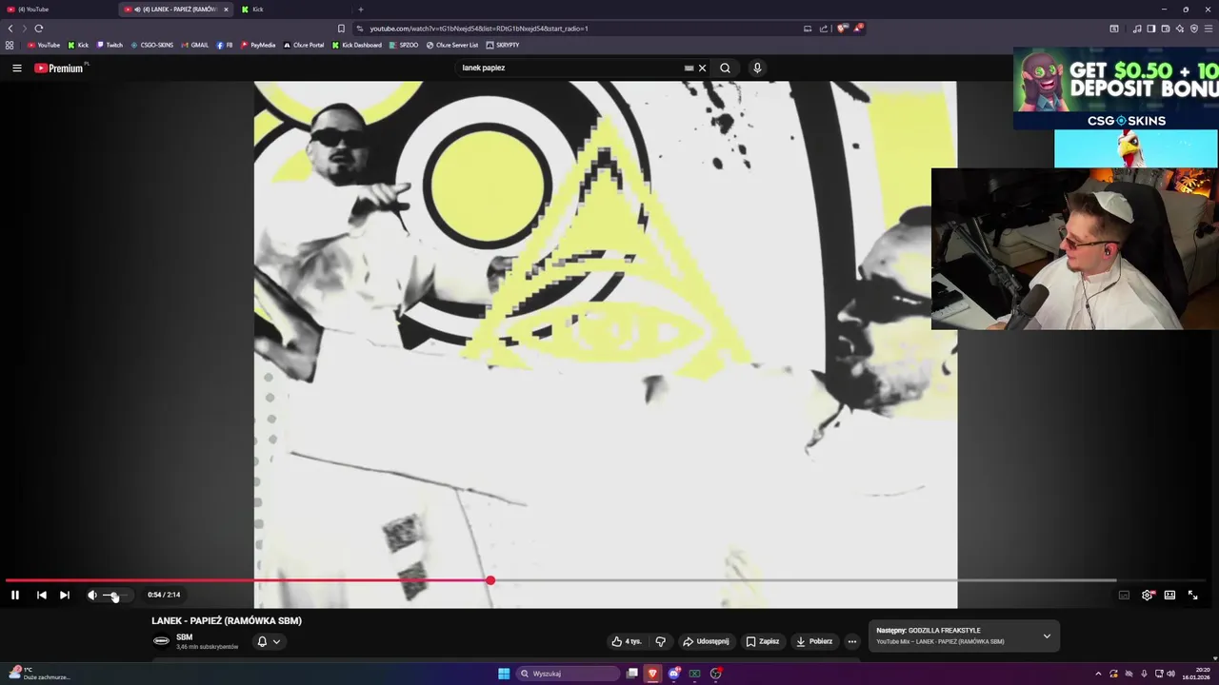The height and width of the screenshot is (685, 1219).
Task: Save video with Zapisz button
Action: (763, 641)
